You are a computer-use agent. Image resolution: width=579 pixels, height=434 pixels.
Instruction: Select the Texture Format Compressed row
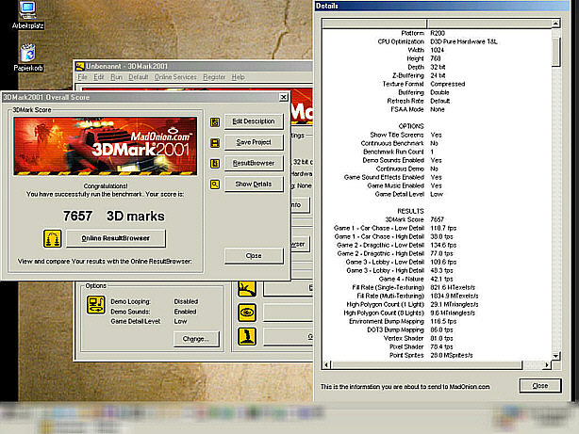(x=437, y=84)
